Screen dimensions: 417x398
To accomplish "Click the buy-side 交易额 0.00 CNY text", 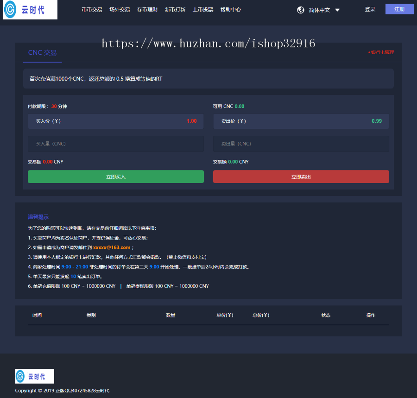I will pyautogui.click(x=45, y=162).
